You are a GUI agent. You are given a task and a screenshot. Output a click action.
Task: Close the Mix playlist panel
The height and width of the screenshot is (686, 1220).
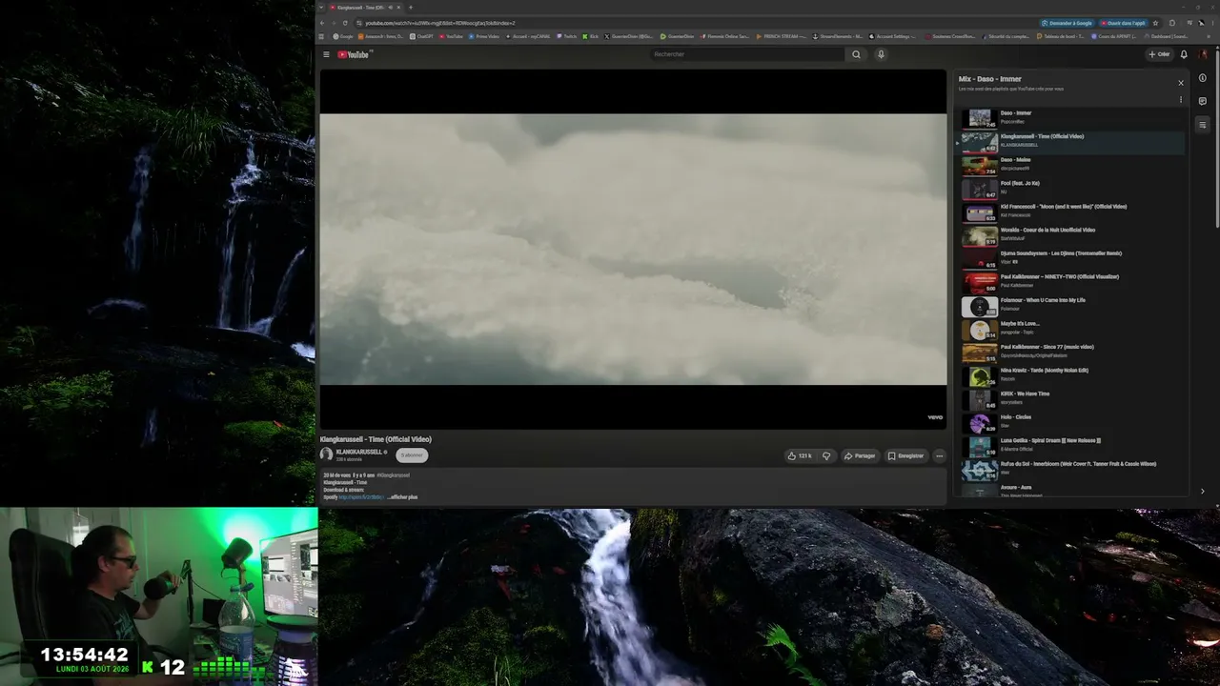[x=1181, y=83]
